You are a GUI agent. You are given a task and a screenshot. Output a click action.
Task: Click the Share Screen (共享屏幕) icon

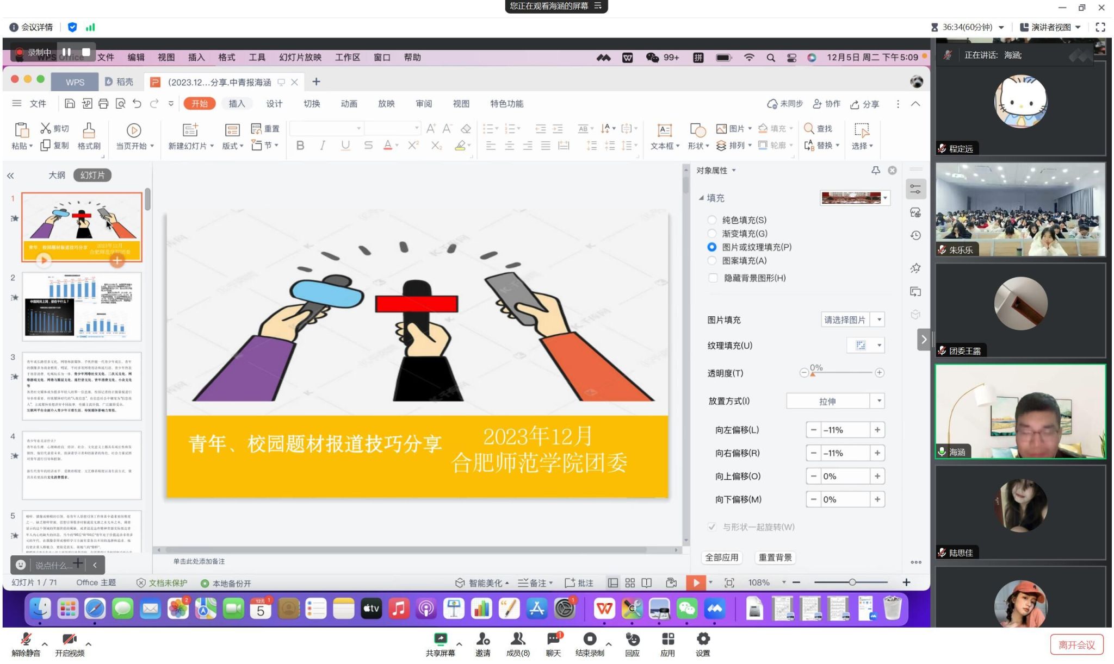pyautogui.click(x=440, y=639)
